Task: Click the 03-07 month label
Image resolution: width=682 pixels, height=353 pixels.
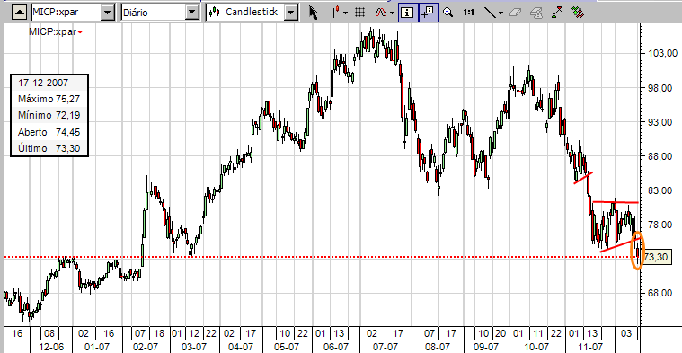Action: 193,347
